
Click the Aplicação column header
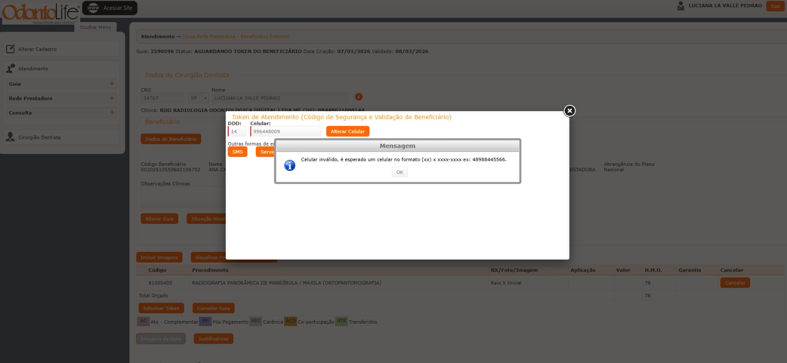(583, 270)
